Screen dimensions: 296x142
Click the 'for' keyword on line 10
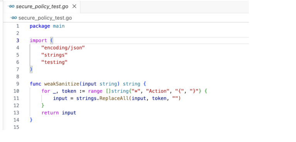[46, 91]
